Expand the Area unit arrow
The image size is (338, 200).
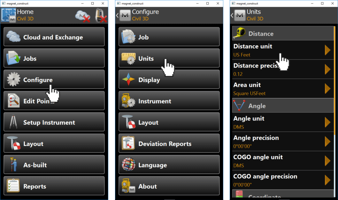click(328, 88)
